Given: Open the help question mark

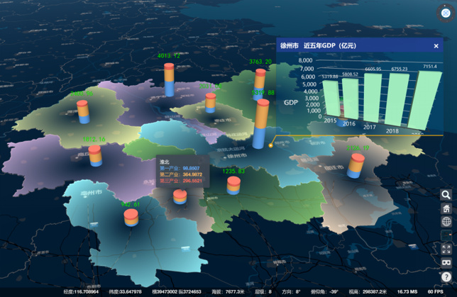Looking at the screenshot, I should 446,276.
